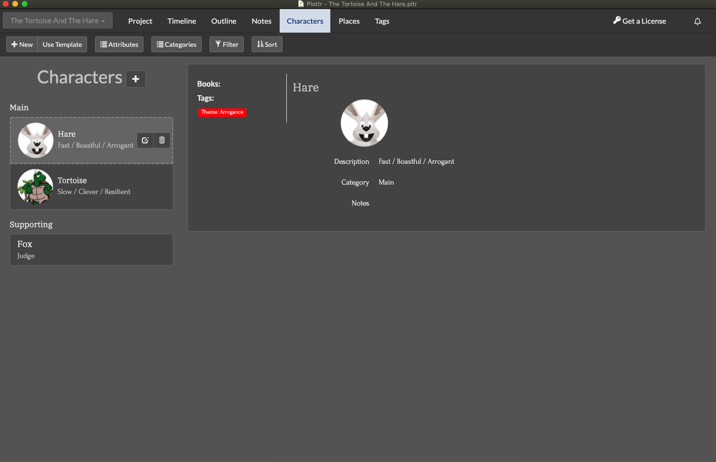The height and width of the screenshot is (462, 716).
Task: Click the Category value 'Main'
Action: point(386,182)
